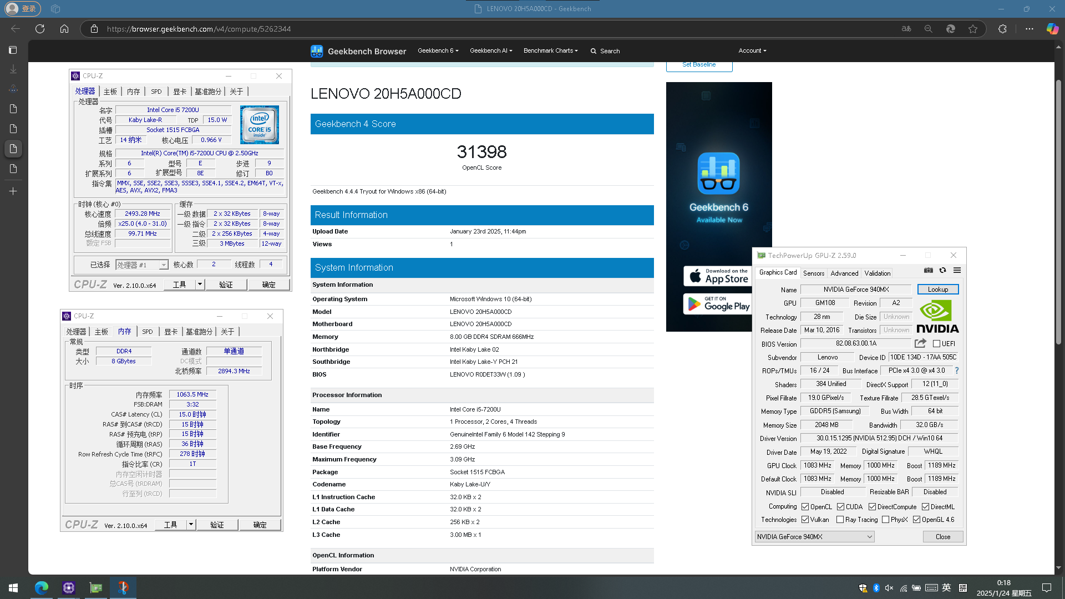Click 确定 button in lower CPU-Z
Image resolution: width=1065 pixels, height=599 pixels.
[x=260, y=525]
